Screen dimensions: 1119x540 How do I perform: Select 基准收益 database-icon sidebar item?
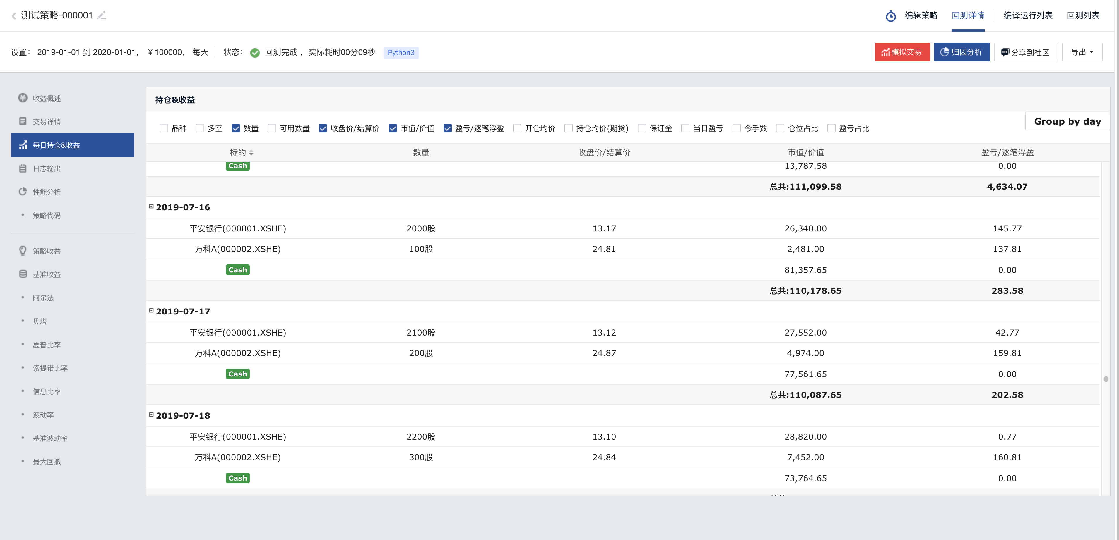pyautogui.click(x=23, y=274)
